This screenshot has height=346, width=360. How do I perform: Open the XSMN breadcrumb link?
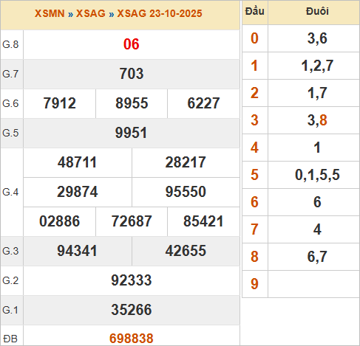50,13
